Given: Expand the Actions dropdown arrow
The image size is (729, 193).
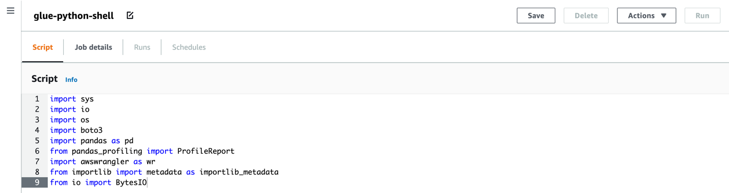Looking at the screenshot, I should 664,16.
